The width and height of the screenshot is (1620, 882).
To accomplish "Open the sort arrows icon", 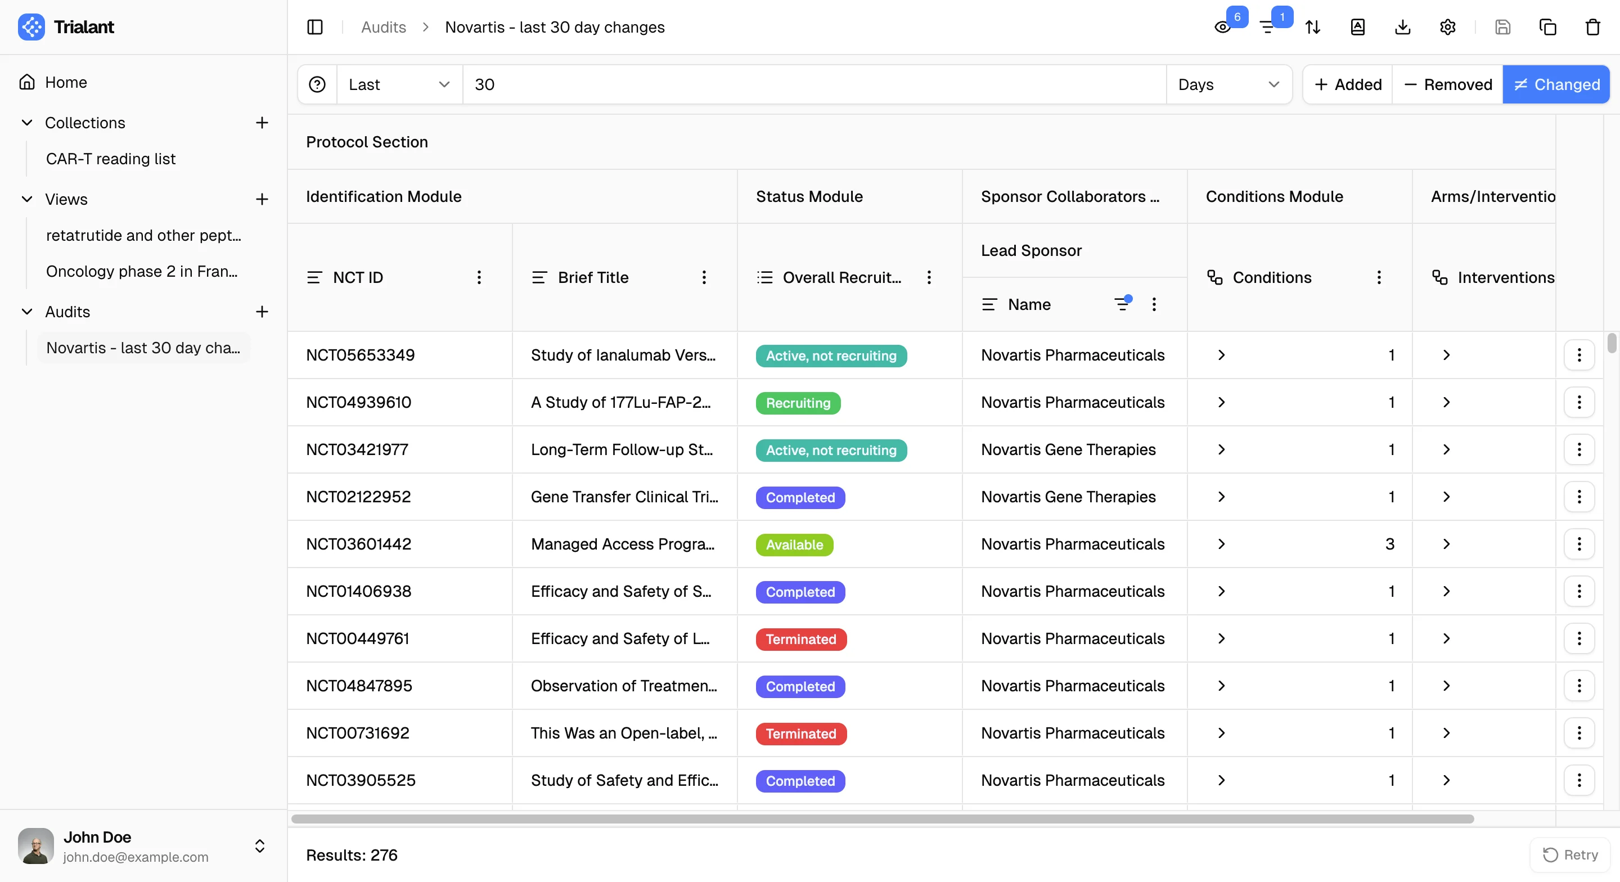I will 1312,27.
